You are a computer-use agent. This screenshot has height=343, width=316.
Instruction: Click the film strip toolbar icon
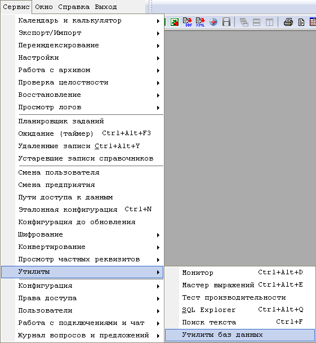tap(226, 22)
